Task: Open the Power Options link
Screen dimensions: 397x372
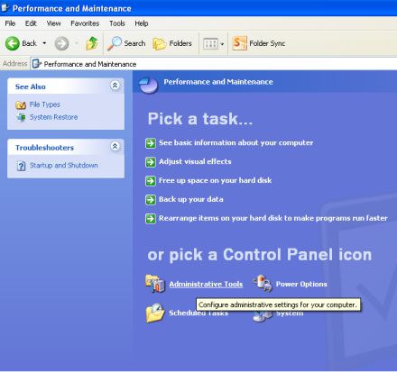Action: click(301, 284)
